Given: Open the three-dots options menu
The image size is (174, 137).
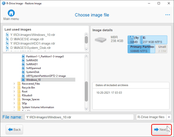Looking at the screenshot, I should coord(167,15).
